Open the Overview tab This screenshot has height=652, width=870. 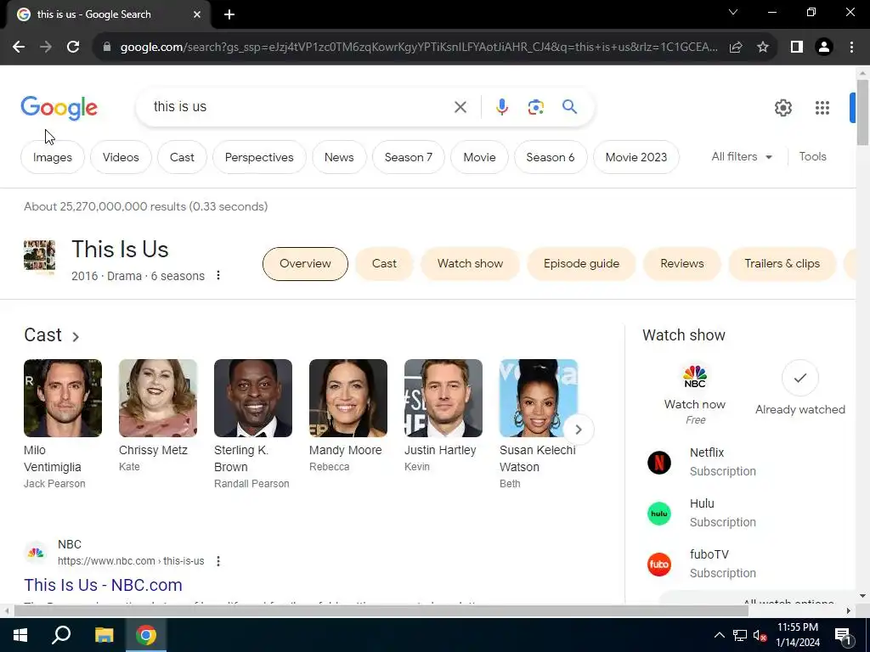(x=305, y=264)
